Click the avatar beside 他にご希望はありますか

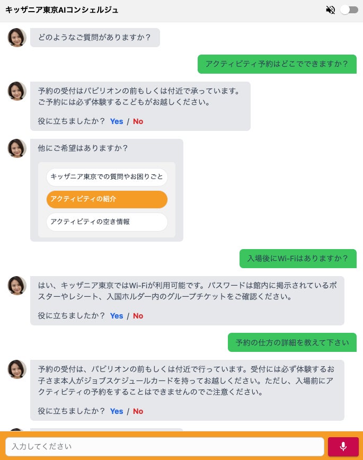tap(17, 148)
